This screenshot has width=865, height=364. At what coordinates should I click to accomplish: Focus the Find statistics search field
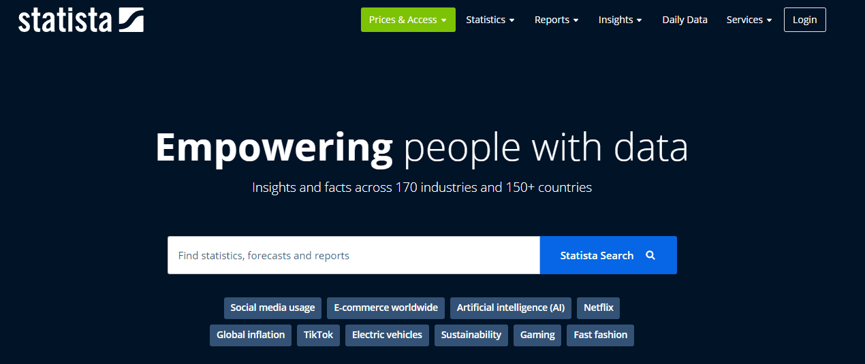(x=353, y=255)
